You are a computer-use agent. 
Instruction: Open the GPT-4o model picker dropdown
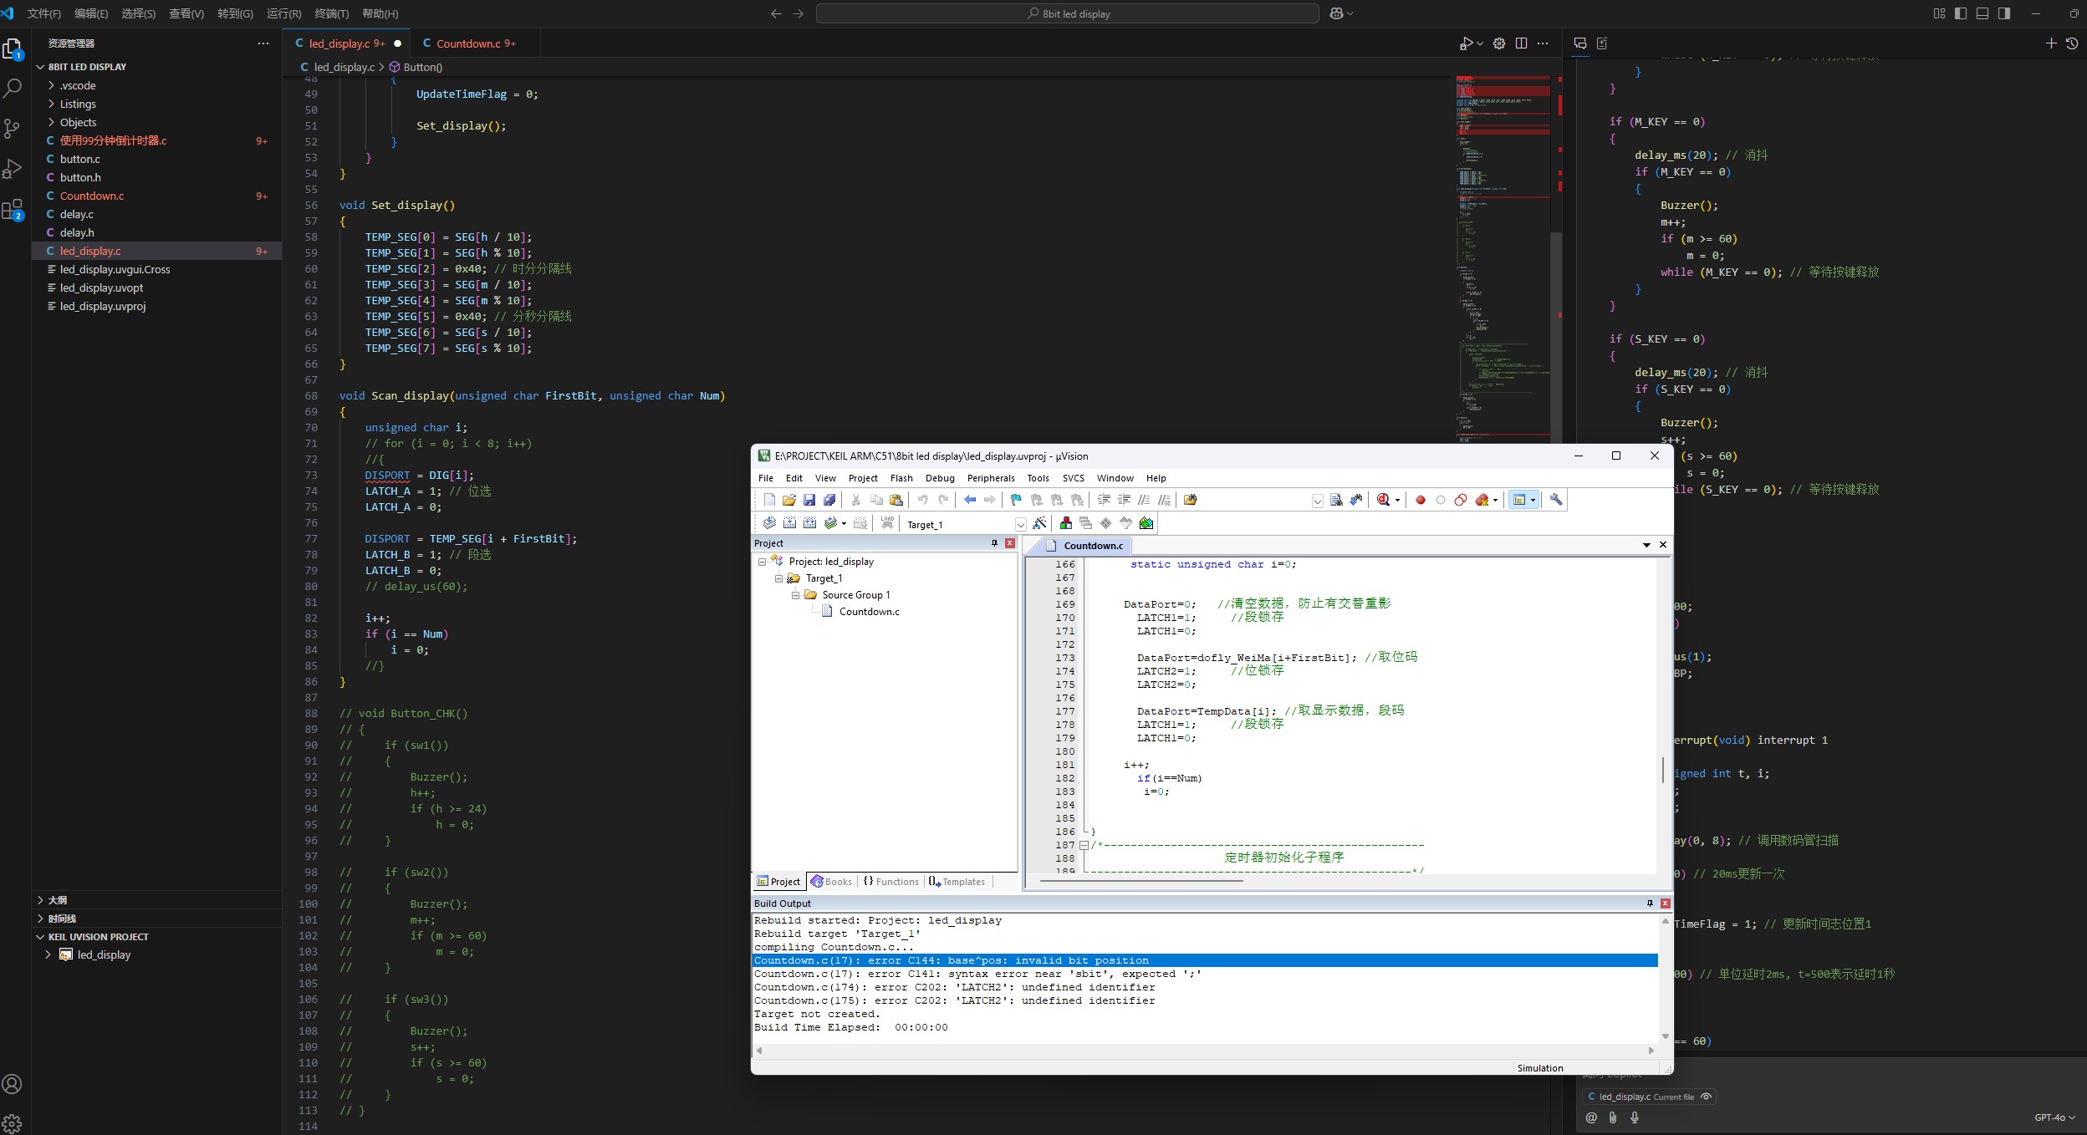tap(2054, 1117)
